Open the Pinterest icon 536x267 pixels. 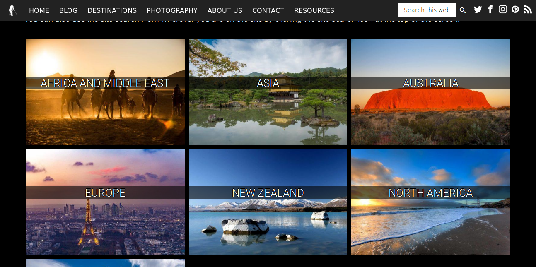(515, 9)
